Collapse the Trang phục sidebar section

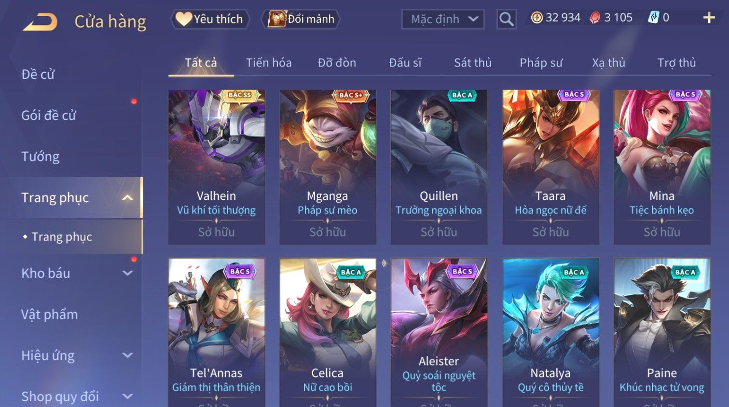(127, 198)
